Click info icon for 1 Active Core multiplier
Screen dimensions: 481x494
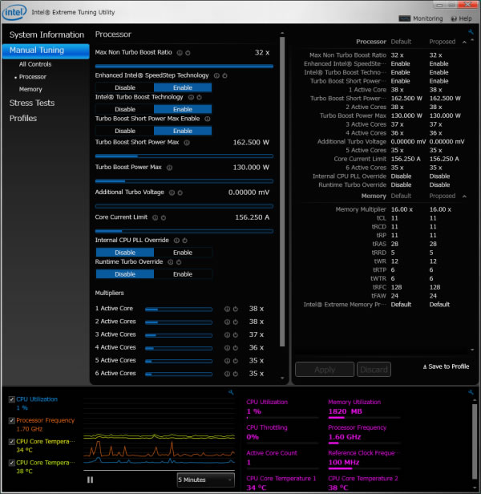(x=227, y=309)
